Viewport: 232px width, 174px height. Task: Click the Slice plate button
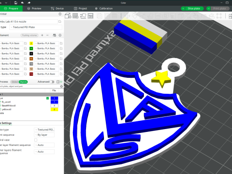[194, 9]
